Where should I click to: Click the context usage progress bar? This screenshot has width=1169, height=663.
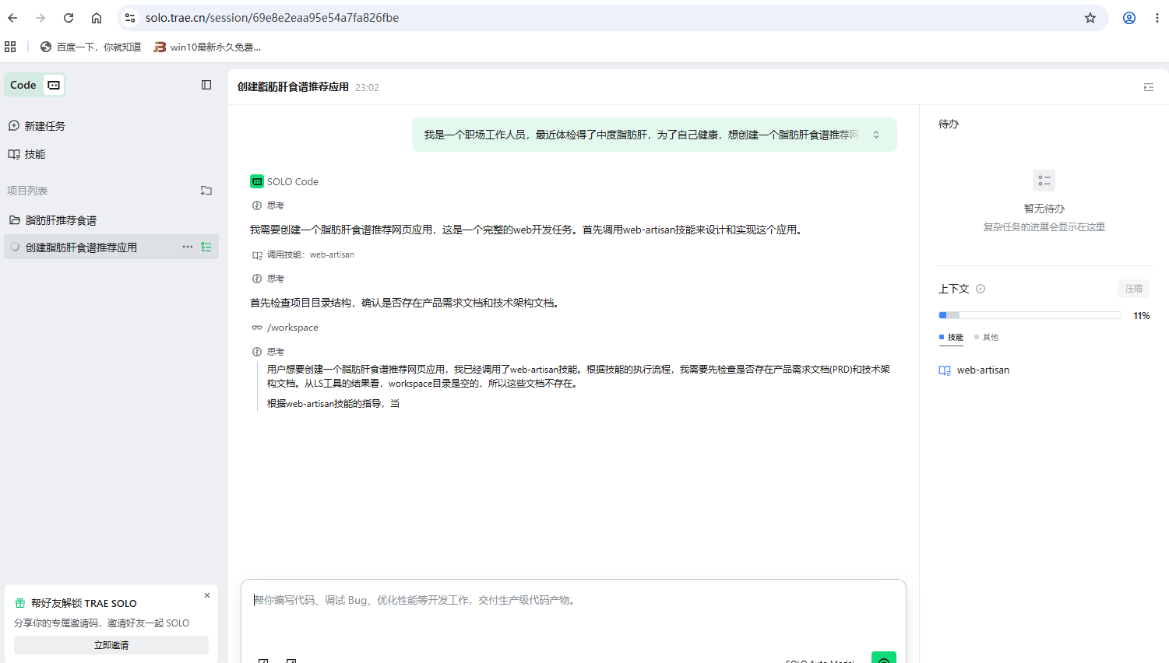click(1030, 315)
